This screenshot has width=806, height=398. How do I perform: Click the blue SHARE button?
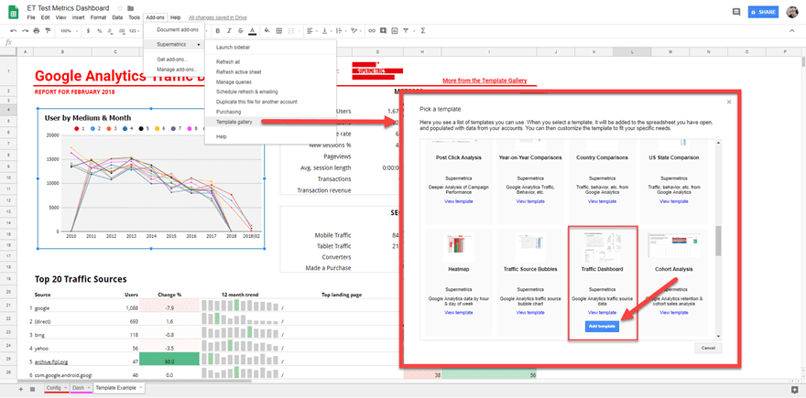763,12
